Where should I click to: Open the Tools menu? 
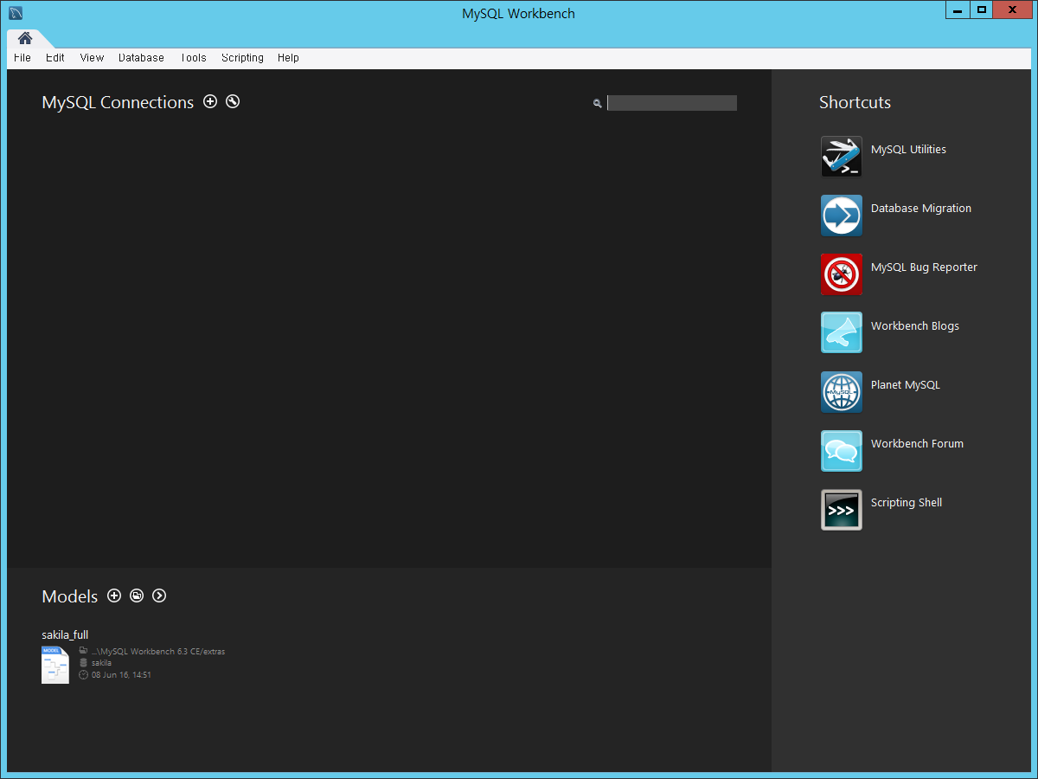click(194, 58)
